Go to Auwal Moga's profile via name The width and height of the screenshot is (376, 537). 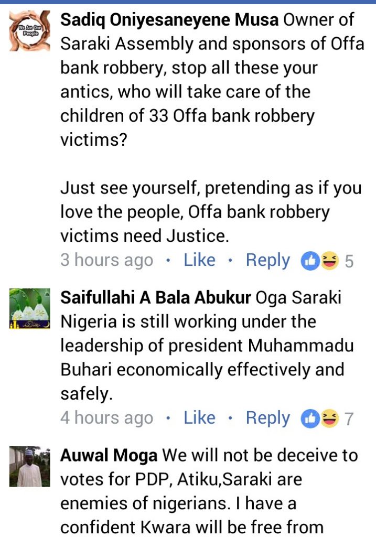pyautogui.click(x=109, y=455)
